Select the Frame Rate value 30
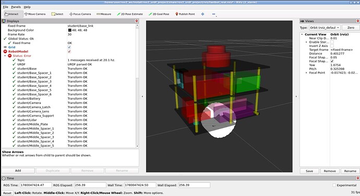Viewport: 360px width, 196px height. [x=69, y=34]
